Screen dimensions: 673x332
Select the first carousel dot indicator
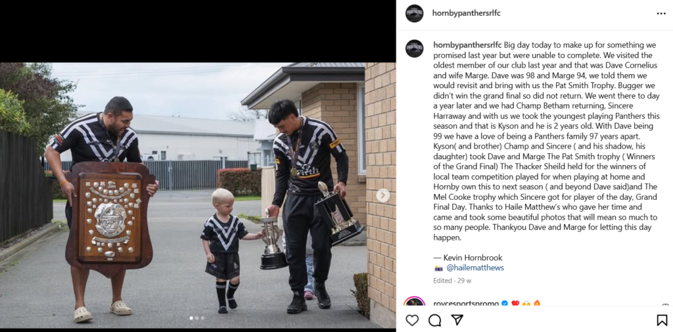(x=191, y=318)
